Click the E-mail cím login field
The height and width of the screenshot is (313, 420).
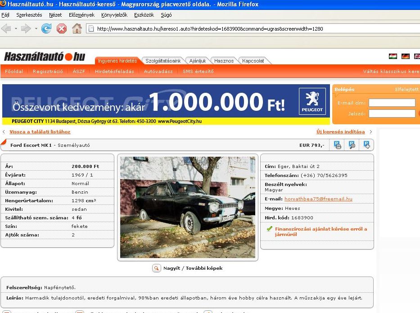pyautogui.click(x=391, y=103)
